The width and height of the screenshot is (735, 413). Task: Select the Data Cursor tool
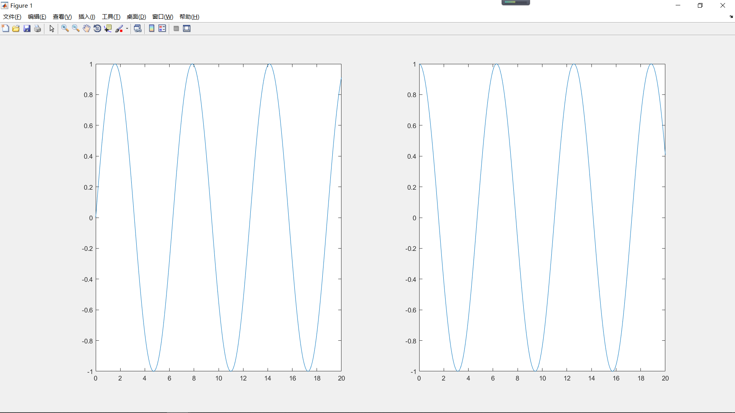pos(108,29)
